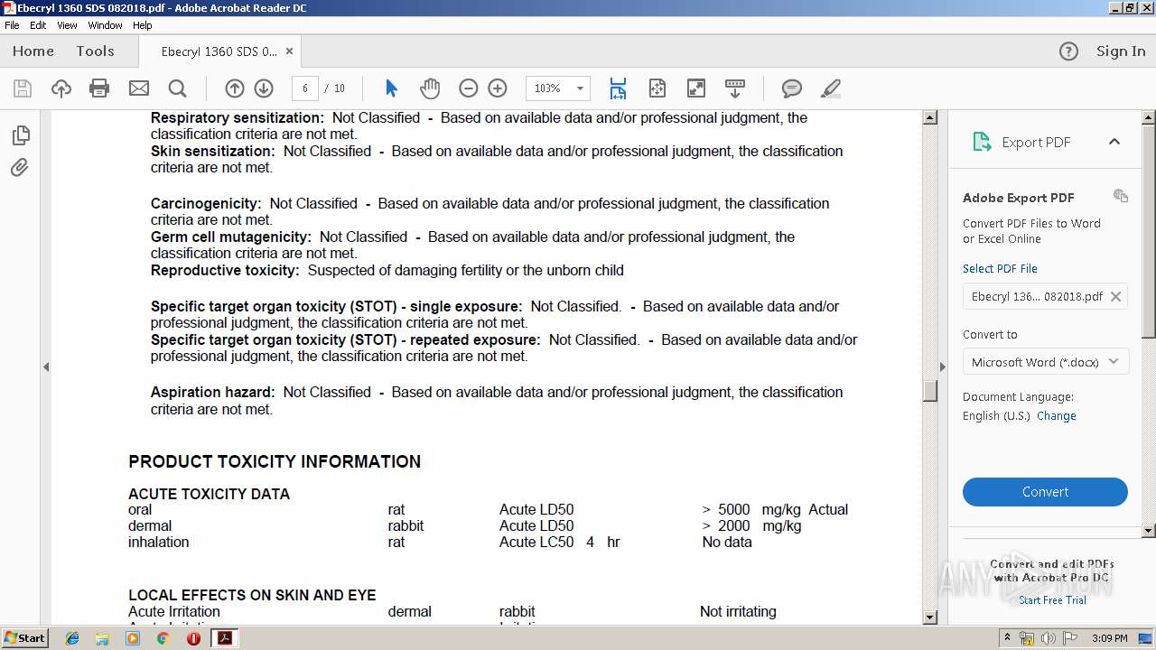Image resolution: width=1156 pixels, height=650 pixels.
Task: Open the Help question mark
Action: coord(1068,51)
